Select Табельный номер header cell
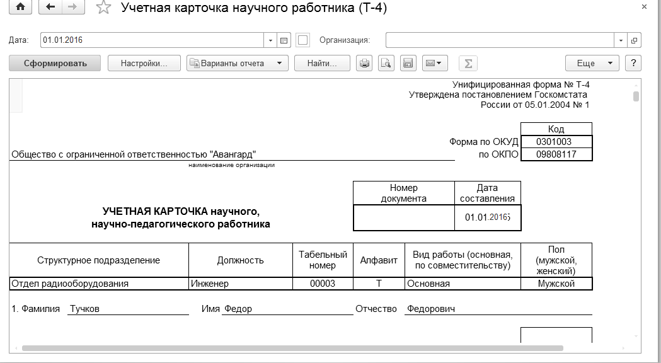661x363 pixels. point(323,260)
